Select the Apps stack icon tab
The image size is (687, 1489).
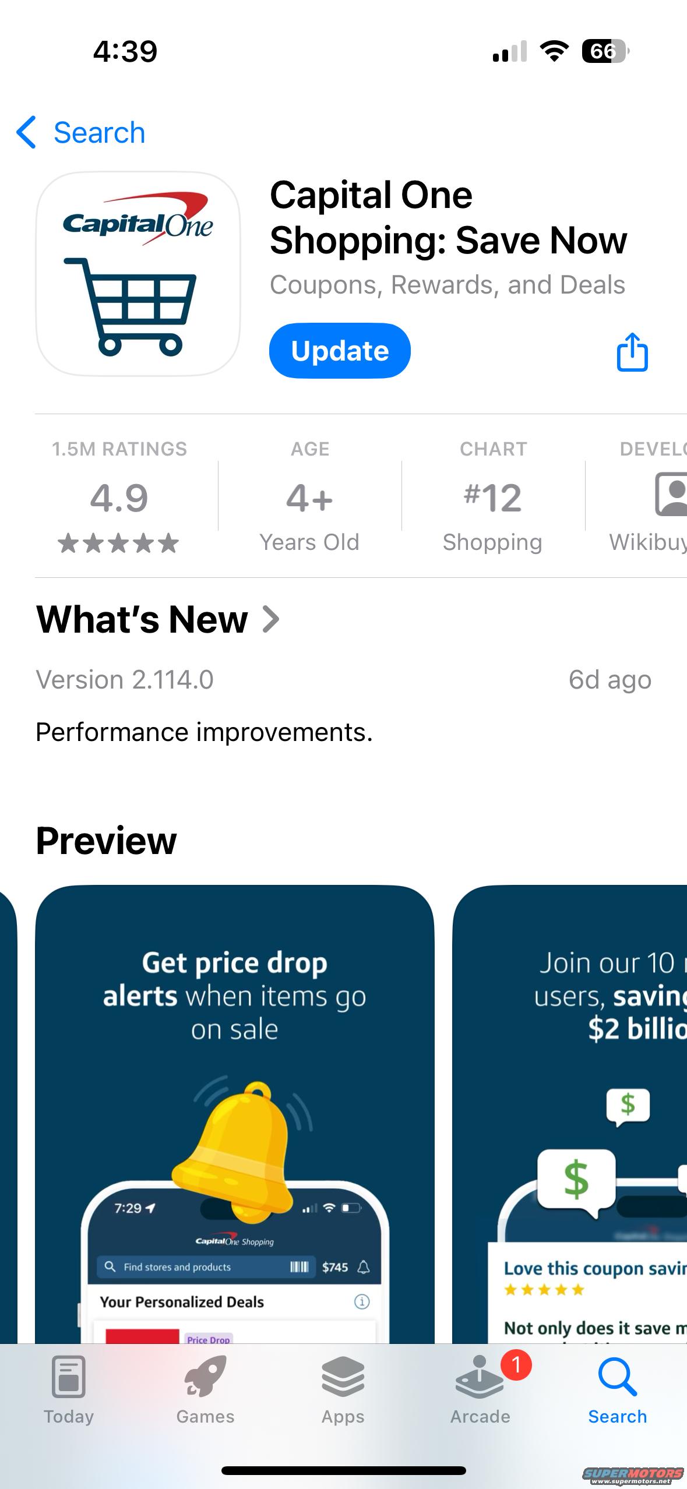coord(343,1377)
